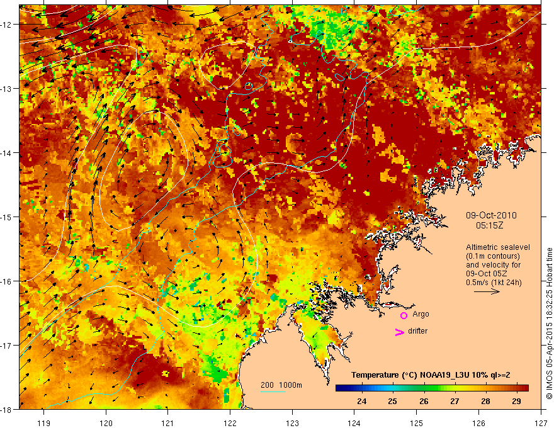
Task: Click the magenta drifter arrow legend symbol
Action: point(399,332)
